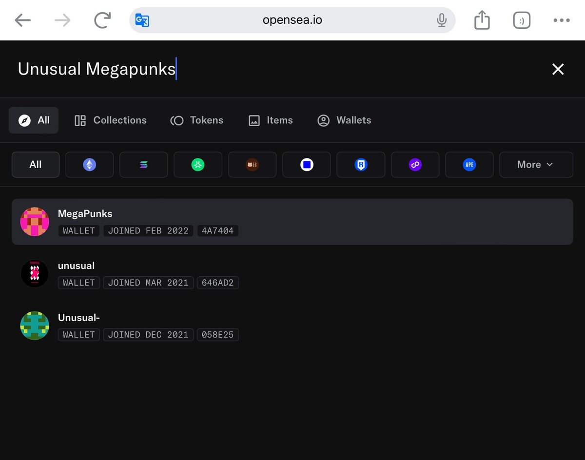
Task: Filter by the Polygon chain
Action: point(415,165)
